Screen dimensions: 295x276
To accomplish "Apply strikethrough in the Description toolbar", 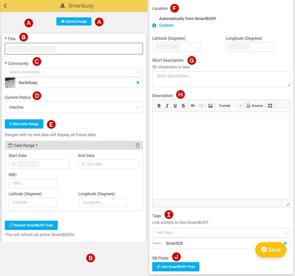I will tap(183, 106).
